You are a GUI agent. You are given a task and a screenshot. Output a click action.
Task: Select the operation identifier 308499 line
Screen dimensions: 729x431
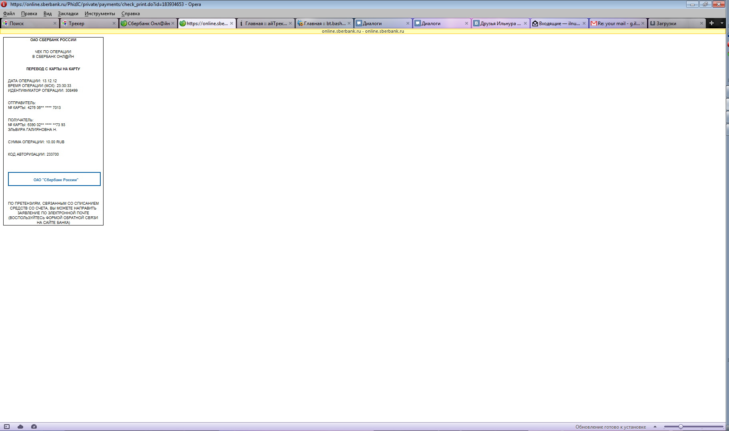[x=43, y=91]
